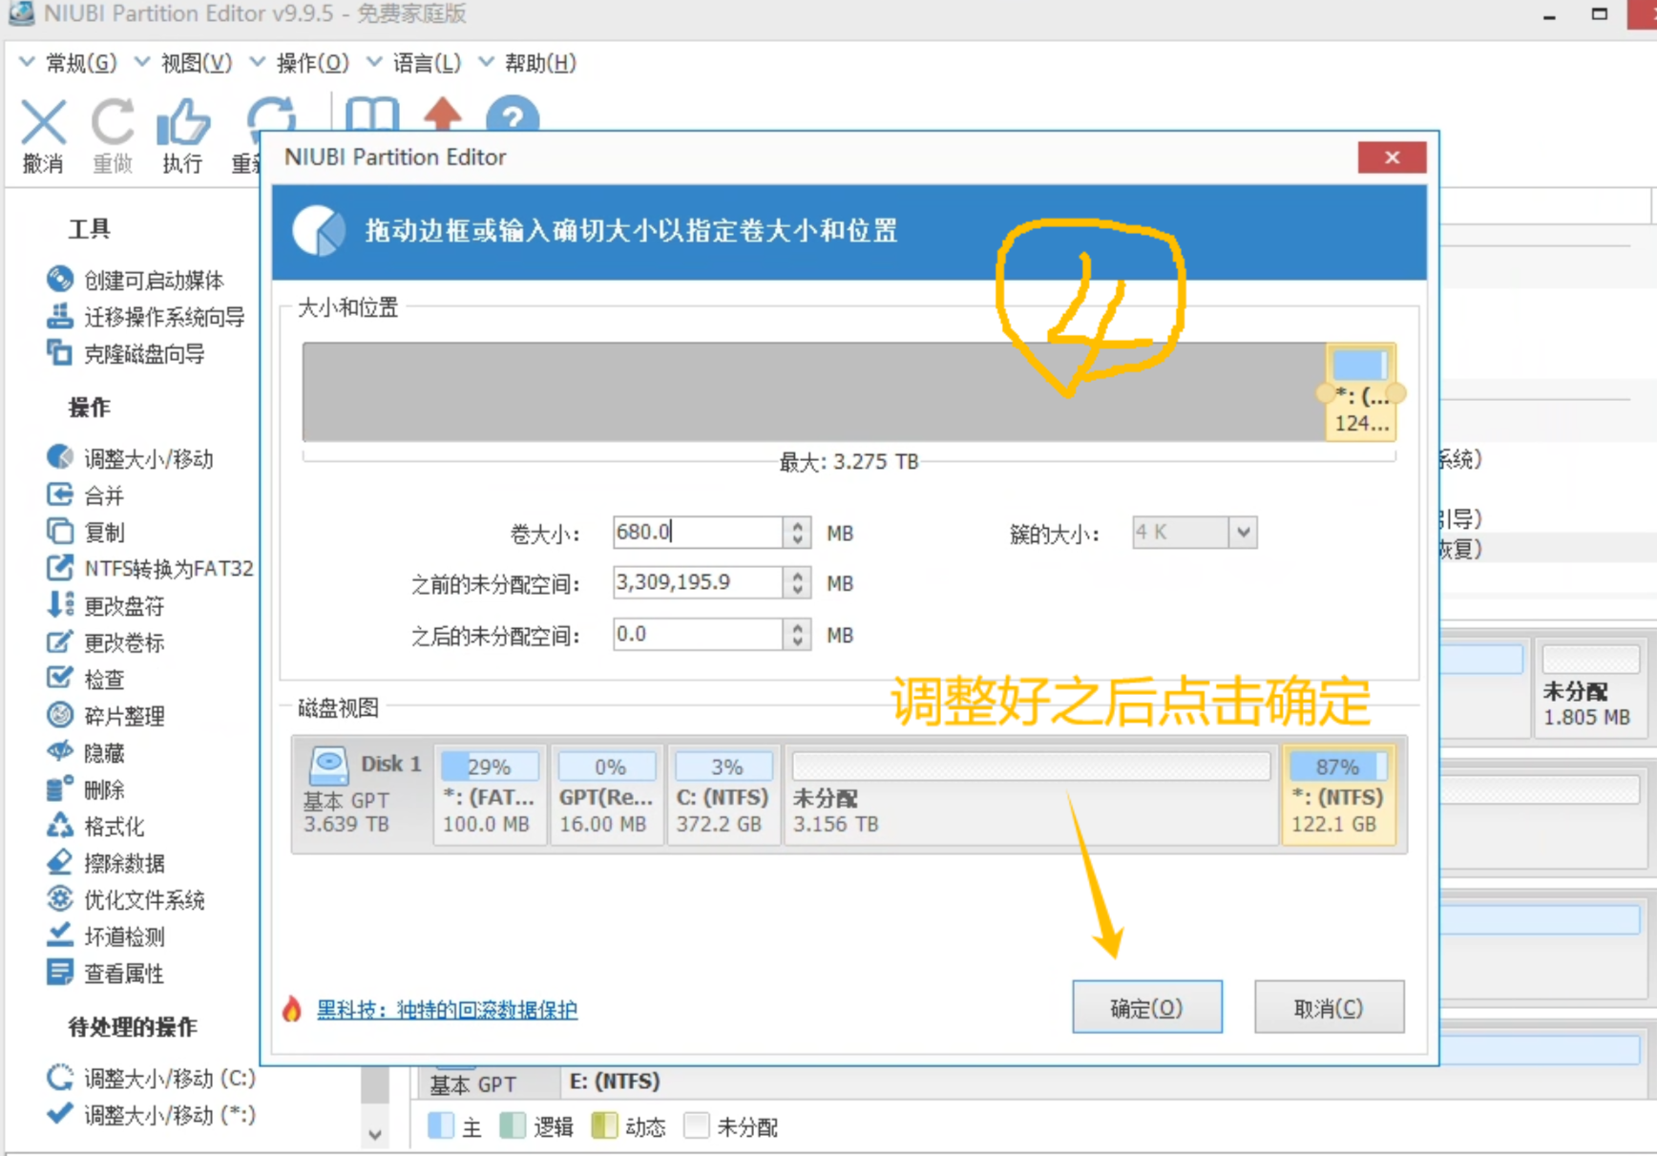1657x1156 pixels.
Task: Select the 未分配 3.156 TB block
Action: 1031,794
